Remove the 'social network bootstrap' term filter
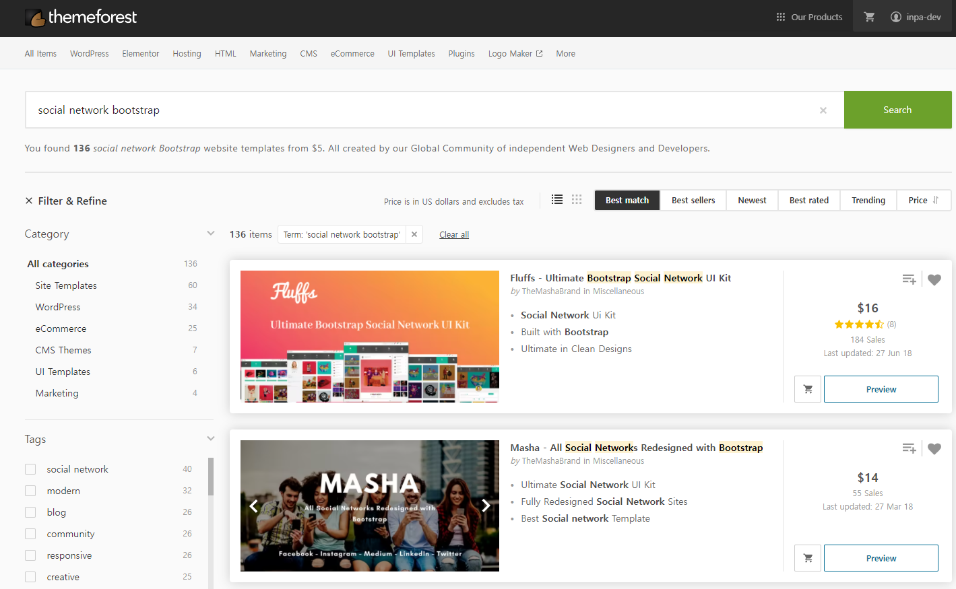 (414, 234)
